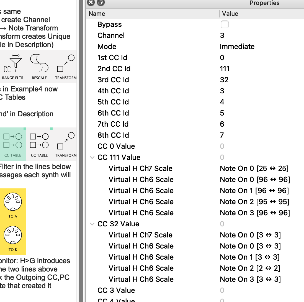Edit the 2nd CC Id value 111
304x302 pixels.
click(225, 69)
